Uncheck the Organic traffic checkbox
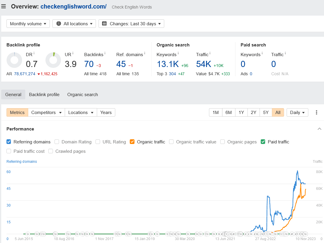Screen dimensions: 324x243 coord(132,142)
